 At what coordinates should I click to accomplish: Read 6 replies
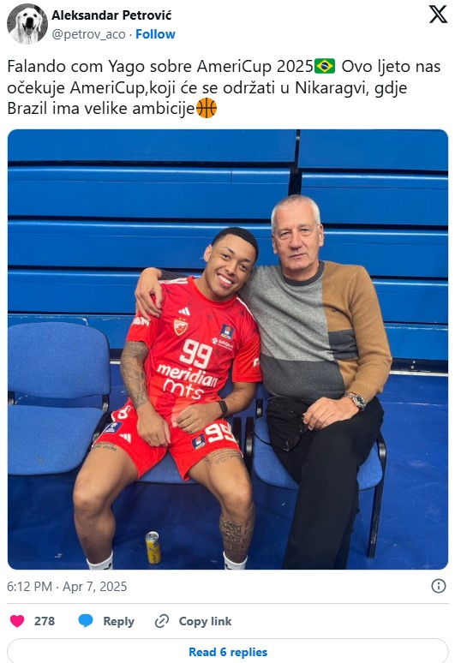coord(228,652)
